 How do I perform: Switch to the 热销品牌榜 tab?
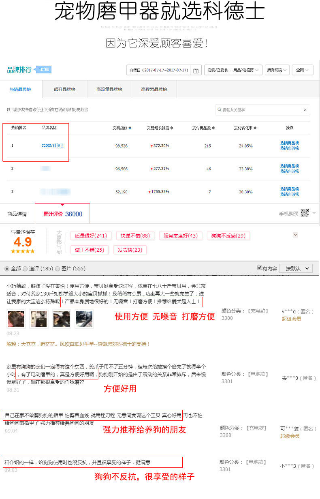click(x=20, y=89)
